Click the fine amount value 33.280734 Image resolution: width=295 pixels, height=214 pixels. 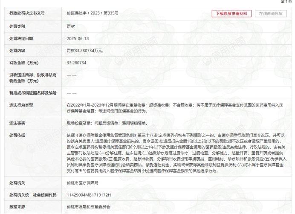pyautogui.click(x=76, y=63)
